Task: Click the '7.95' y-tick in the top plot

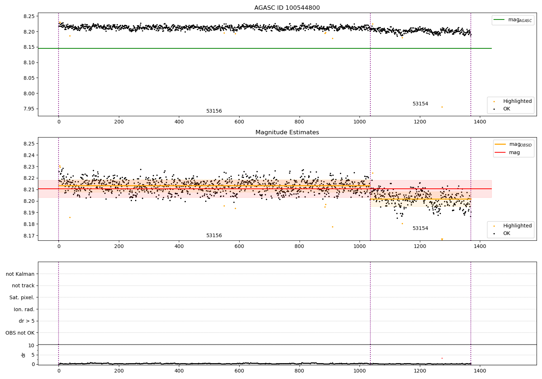Action: coord(29,109)
